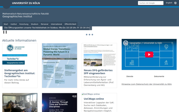Open the Institut menu
This screenshot has height=112, width=179.
(x=14, y=24)
